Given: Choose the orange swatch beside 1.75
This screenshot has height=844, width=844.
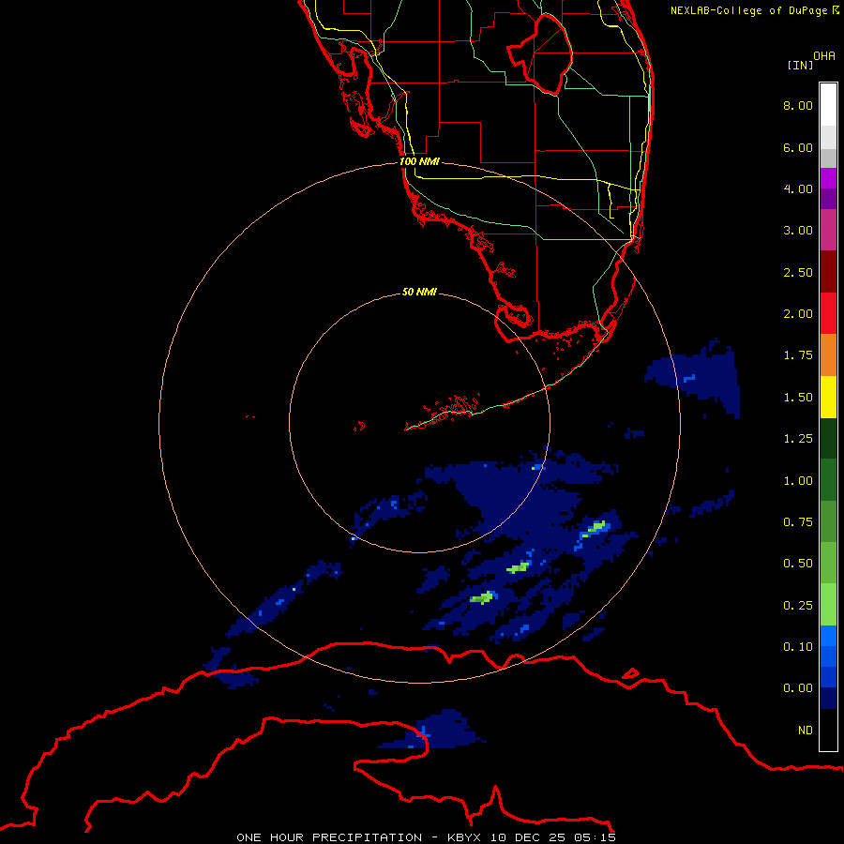Looking at the screenshot, I should click(x=828, y=355).
